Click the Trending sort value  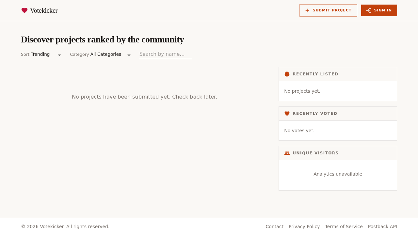point(40,54)
